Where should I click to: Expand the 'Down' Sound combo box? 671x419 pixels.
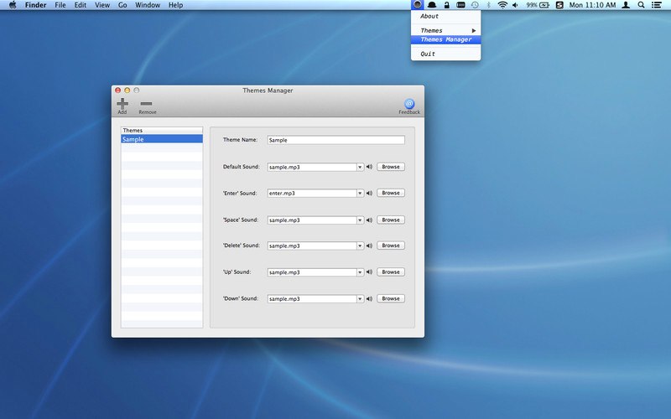(x=360, y=298)
